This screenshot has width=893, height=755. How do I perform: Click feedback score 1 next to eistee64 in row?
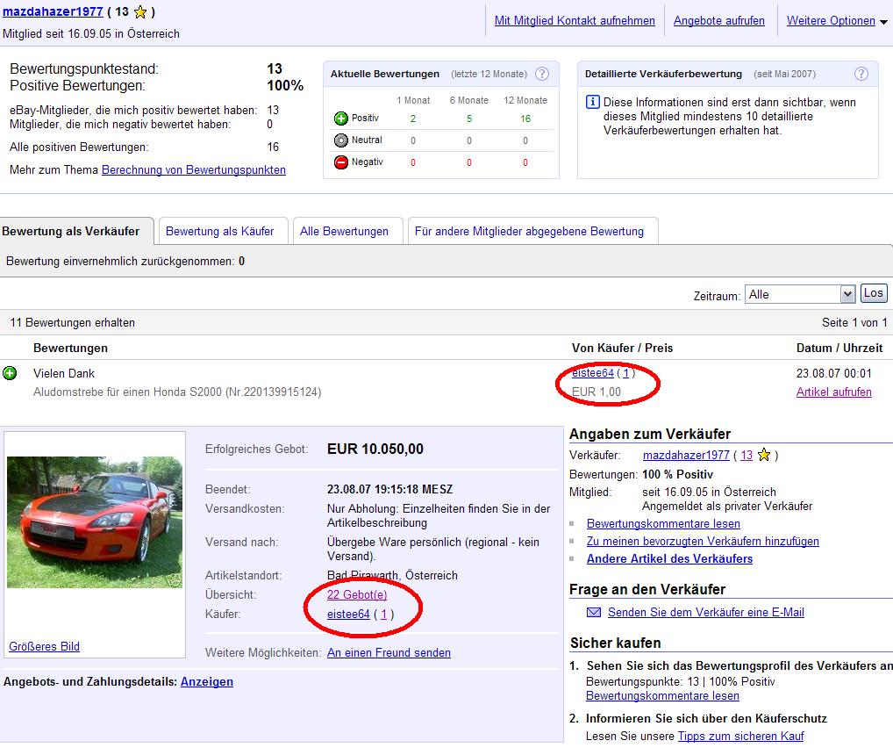tap(626, 373)
